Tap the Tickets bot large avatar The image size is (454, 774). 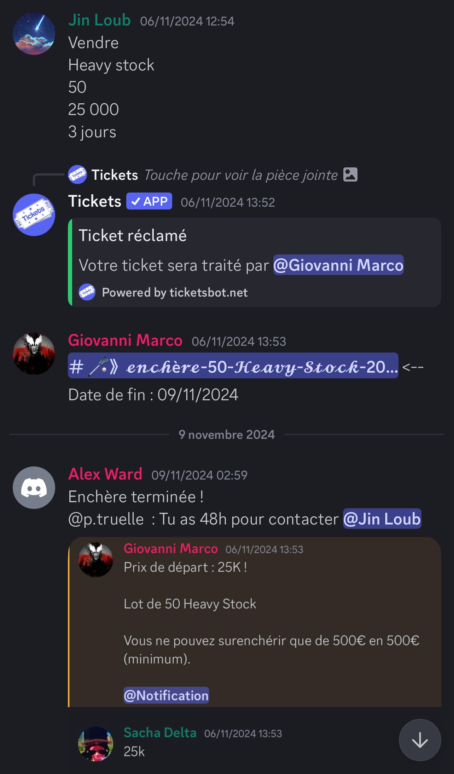34,215
